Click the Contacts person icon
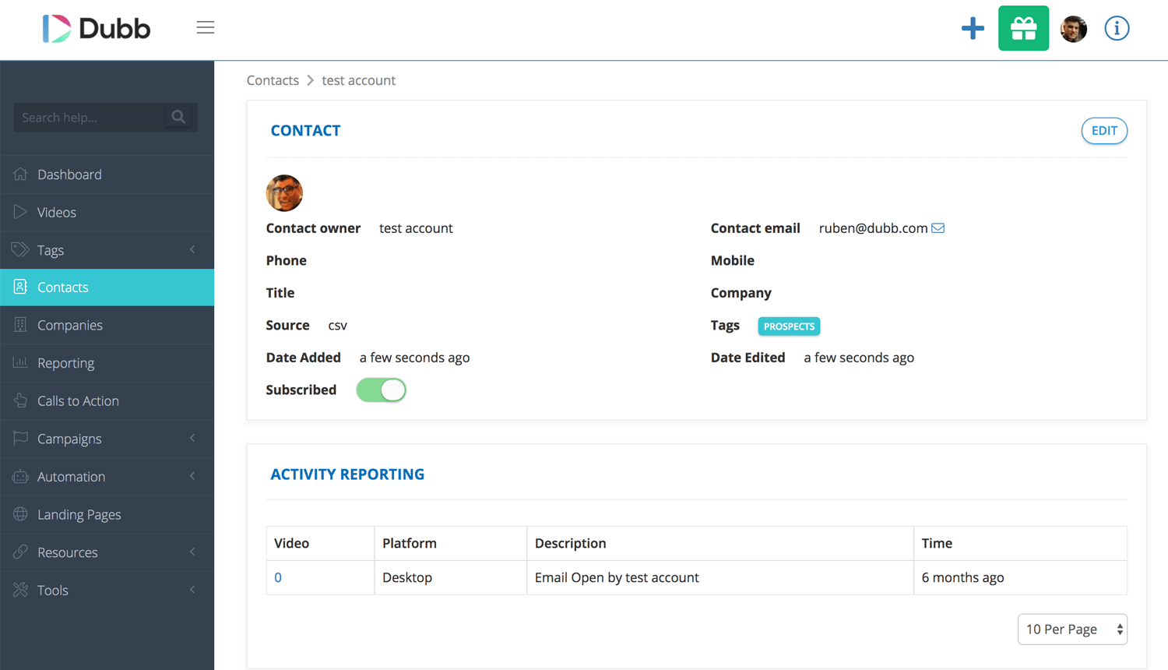This screenshot has height=670, width=1168. click(x=20, y=287)
